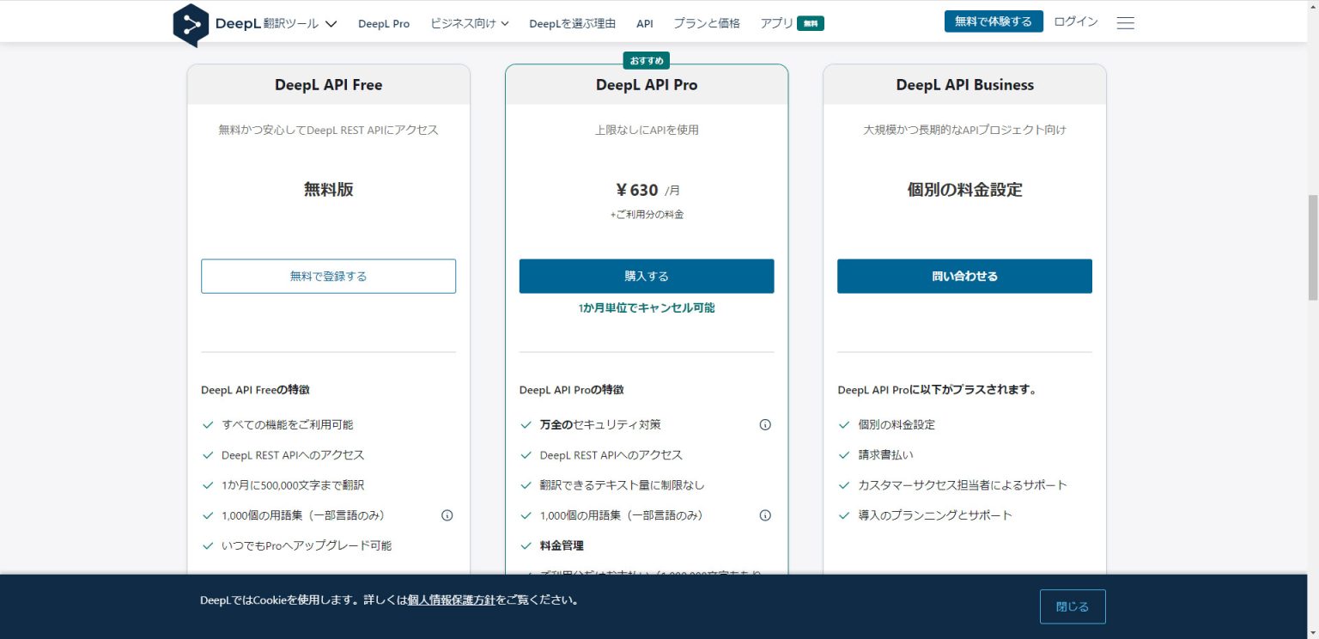Screen dimensions: 1319x639
Task: Click 問い合わせる for DeepL API Business
Action: [963, 276]
